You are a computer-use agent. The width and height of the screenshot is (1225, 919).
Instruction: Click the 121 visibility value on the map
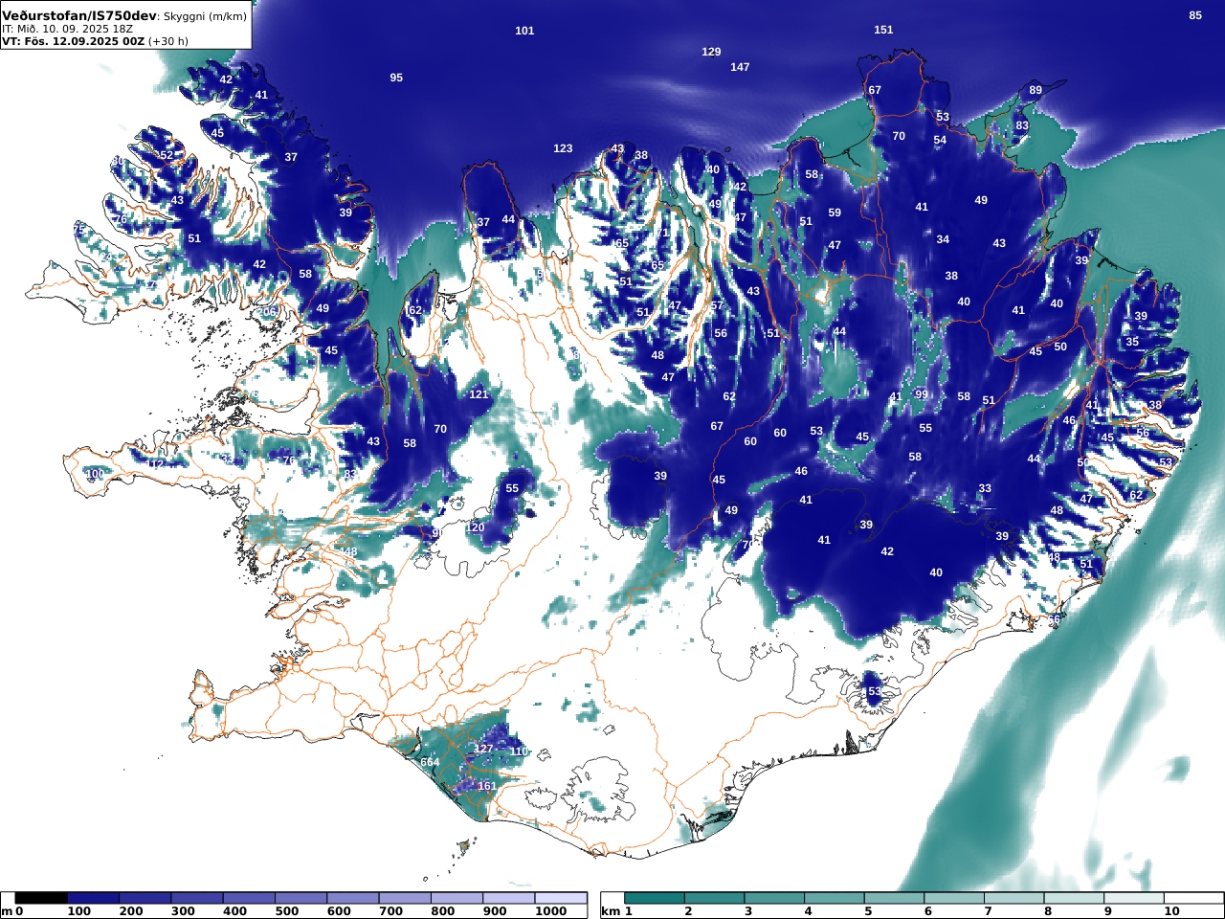(479, 394)
